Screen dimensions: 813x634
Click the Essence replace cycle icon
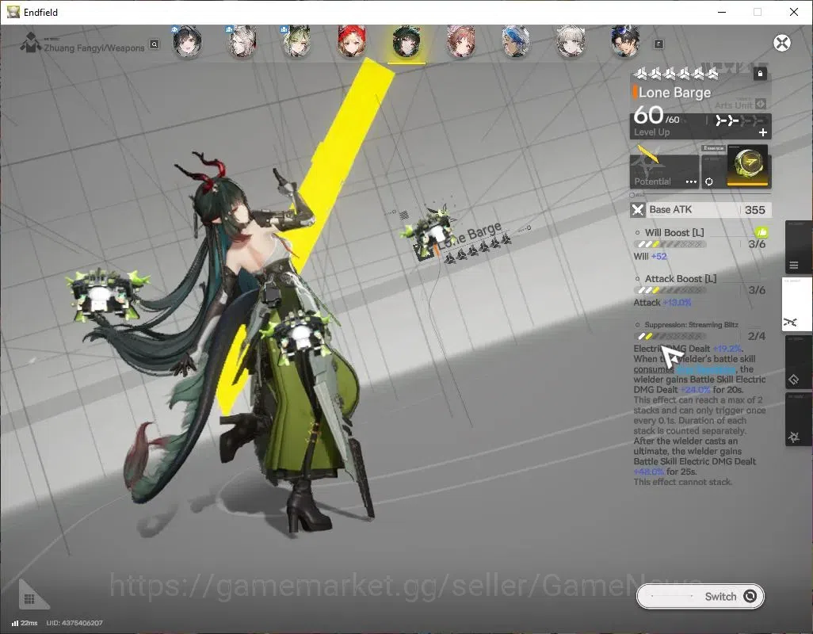(x=708, y=181)
